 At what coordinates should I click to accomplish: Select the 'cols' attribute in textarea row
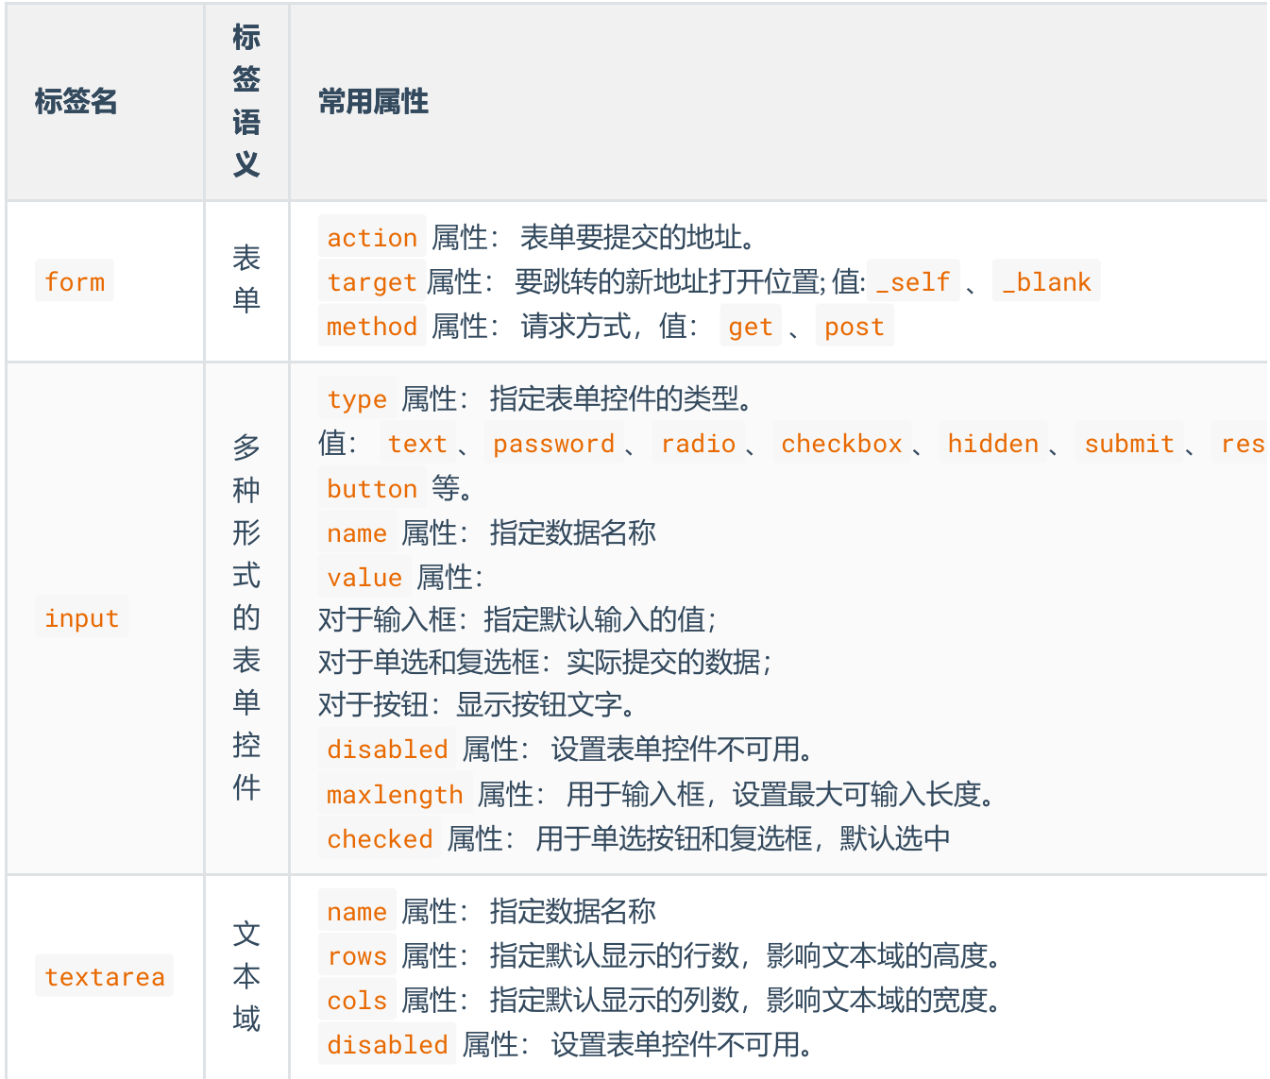(x=357, y=1001)
